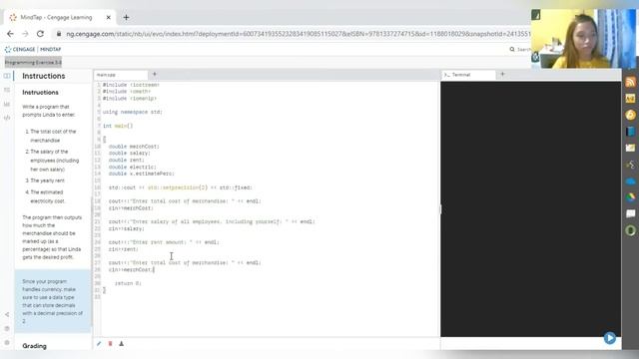639x359 pixels.
Task: Click the share icon near sidebar bottom
Action: [7, 314]
